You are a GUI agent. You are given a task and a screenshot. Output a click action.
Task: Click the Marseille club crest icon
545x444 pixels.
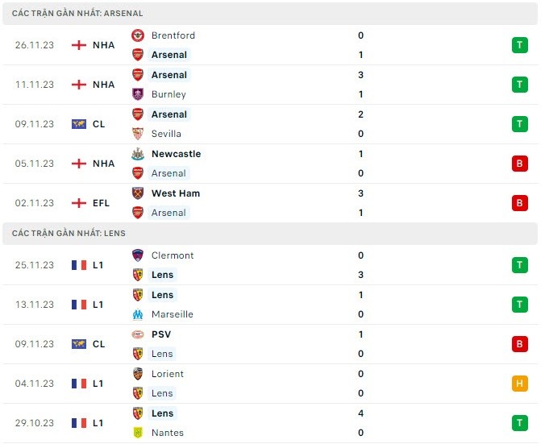point(138,314)
